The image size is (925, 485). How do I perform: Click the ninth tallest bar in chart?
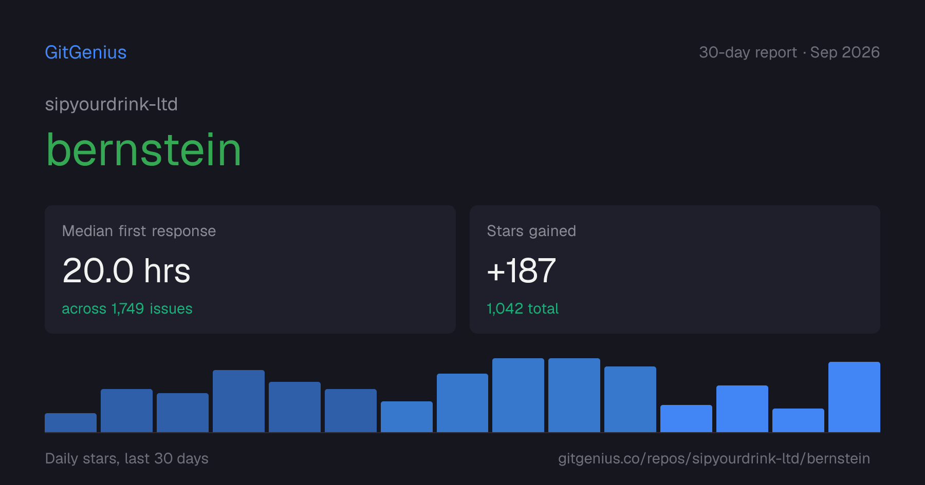click(518, 395)
